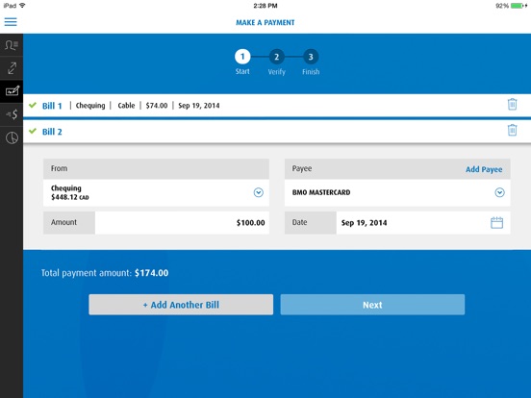Go to step 3 Finish
This screenshot has width=531, height=398.
point(311,57)
